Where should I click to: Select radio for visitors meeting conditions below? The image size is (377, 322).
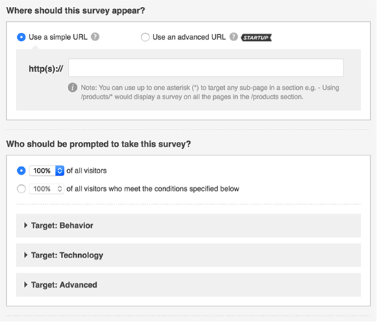(x=21, y=189)
